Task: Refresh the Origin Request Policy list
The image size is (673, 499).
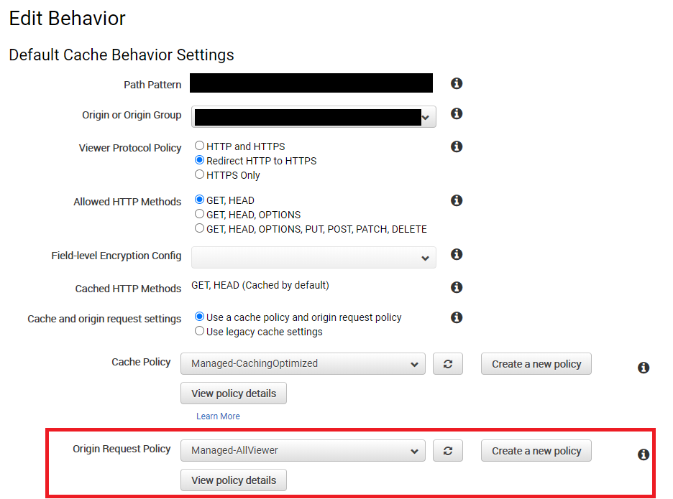Action: 448,451
